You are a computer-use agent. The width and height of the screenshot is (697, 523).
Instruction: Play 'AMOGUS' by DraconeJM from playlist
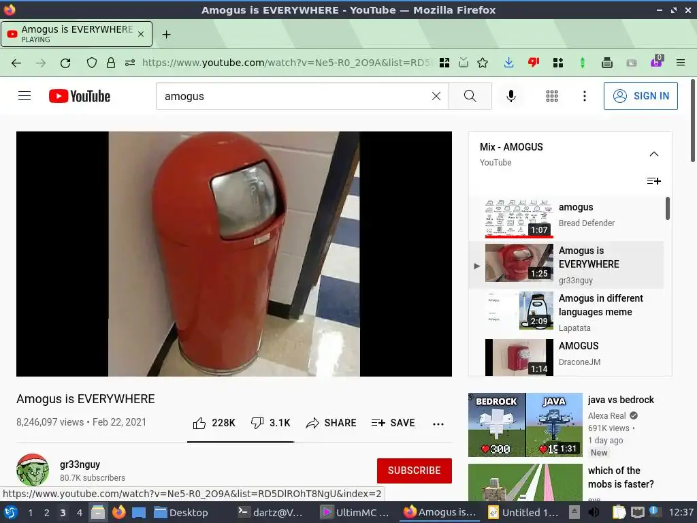(566, 357)
